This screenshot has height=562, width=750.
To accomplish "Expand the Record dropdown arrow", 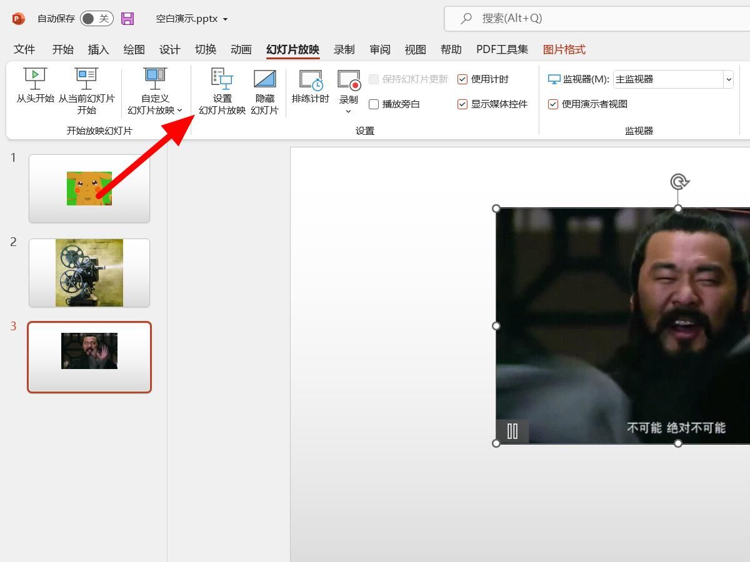I will tap(348, 112).
